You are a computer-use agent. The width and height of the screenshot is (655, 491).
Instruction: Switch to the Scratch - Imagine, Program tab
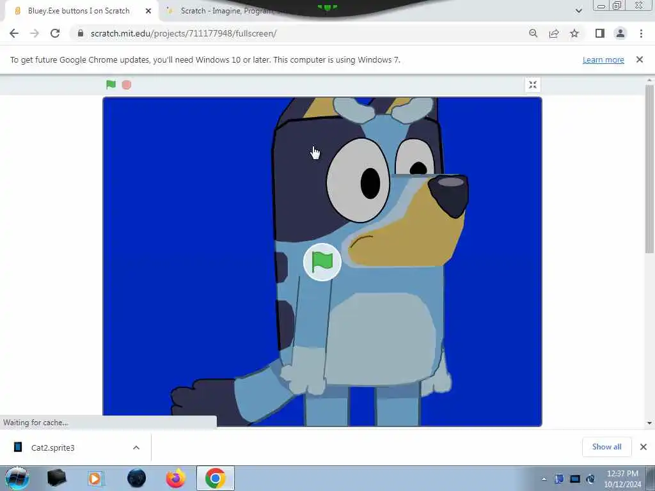coord(226,11)
